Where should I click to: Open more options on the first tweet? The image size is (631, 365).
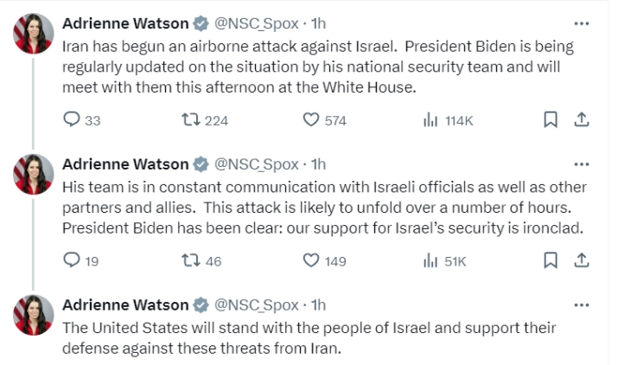[x=582, y=23]
